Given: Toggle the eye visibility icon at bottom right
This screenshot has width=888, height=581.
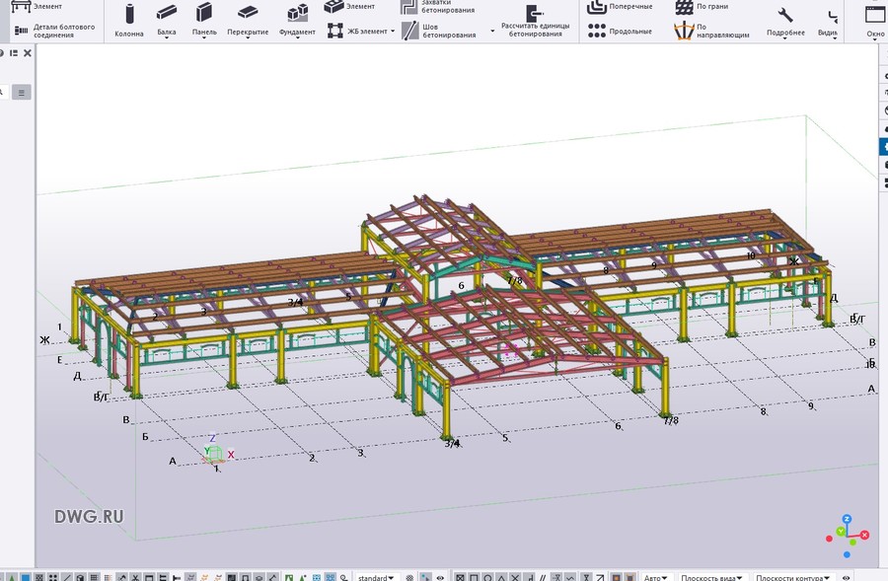Looking at the screenshot, I should [x=847, y=577].
